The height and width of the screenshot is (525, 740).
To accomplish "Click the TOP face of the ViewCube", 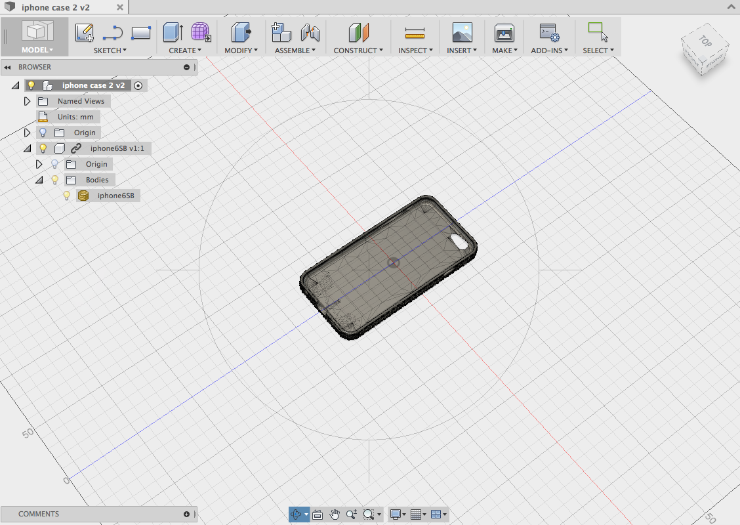I will click(705, 41).
